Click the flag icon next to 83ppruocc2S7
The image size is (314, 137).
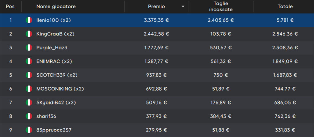(29, 130)
